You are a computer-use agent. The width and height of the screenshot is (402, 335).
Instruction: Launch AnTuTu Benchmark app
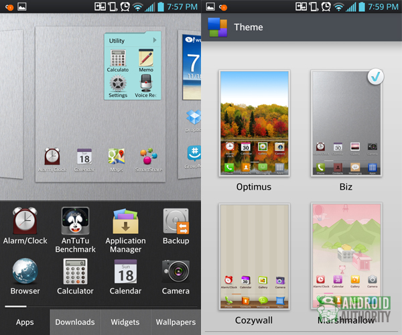(x=75, y=221)
